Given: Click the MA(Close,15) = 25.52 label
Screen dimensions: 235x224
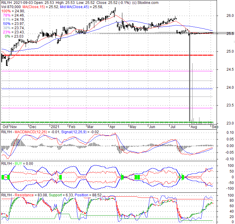Looking at the screenshot, I should coord(40,7).
